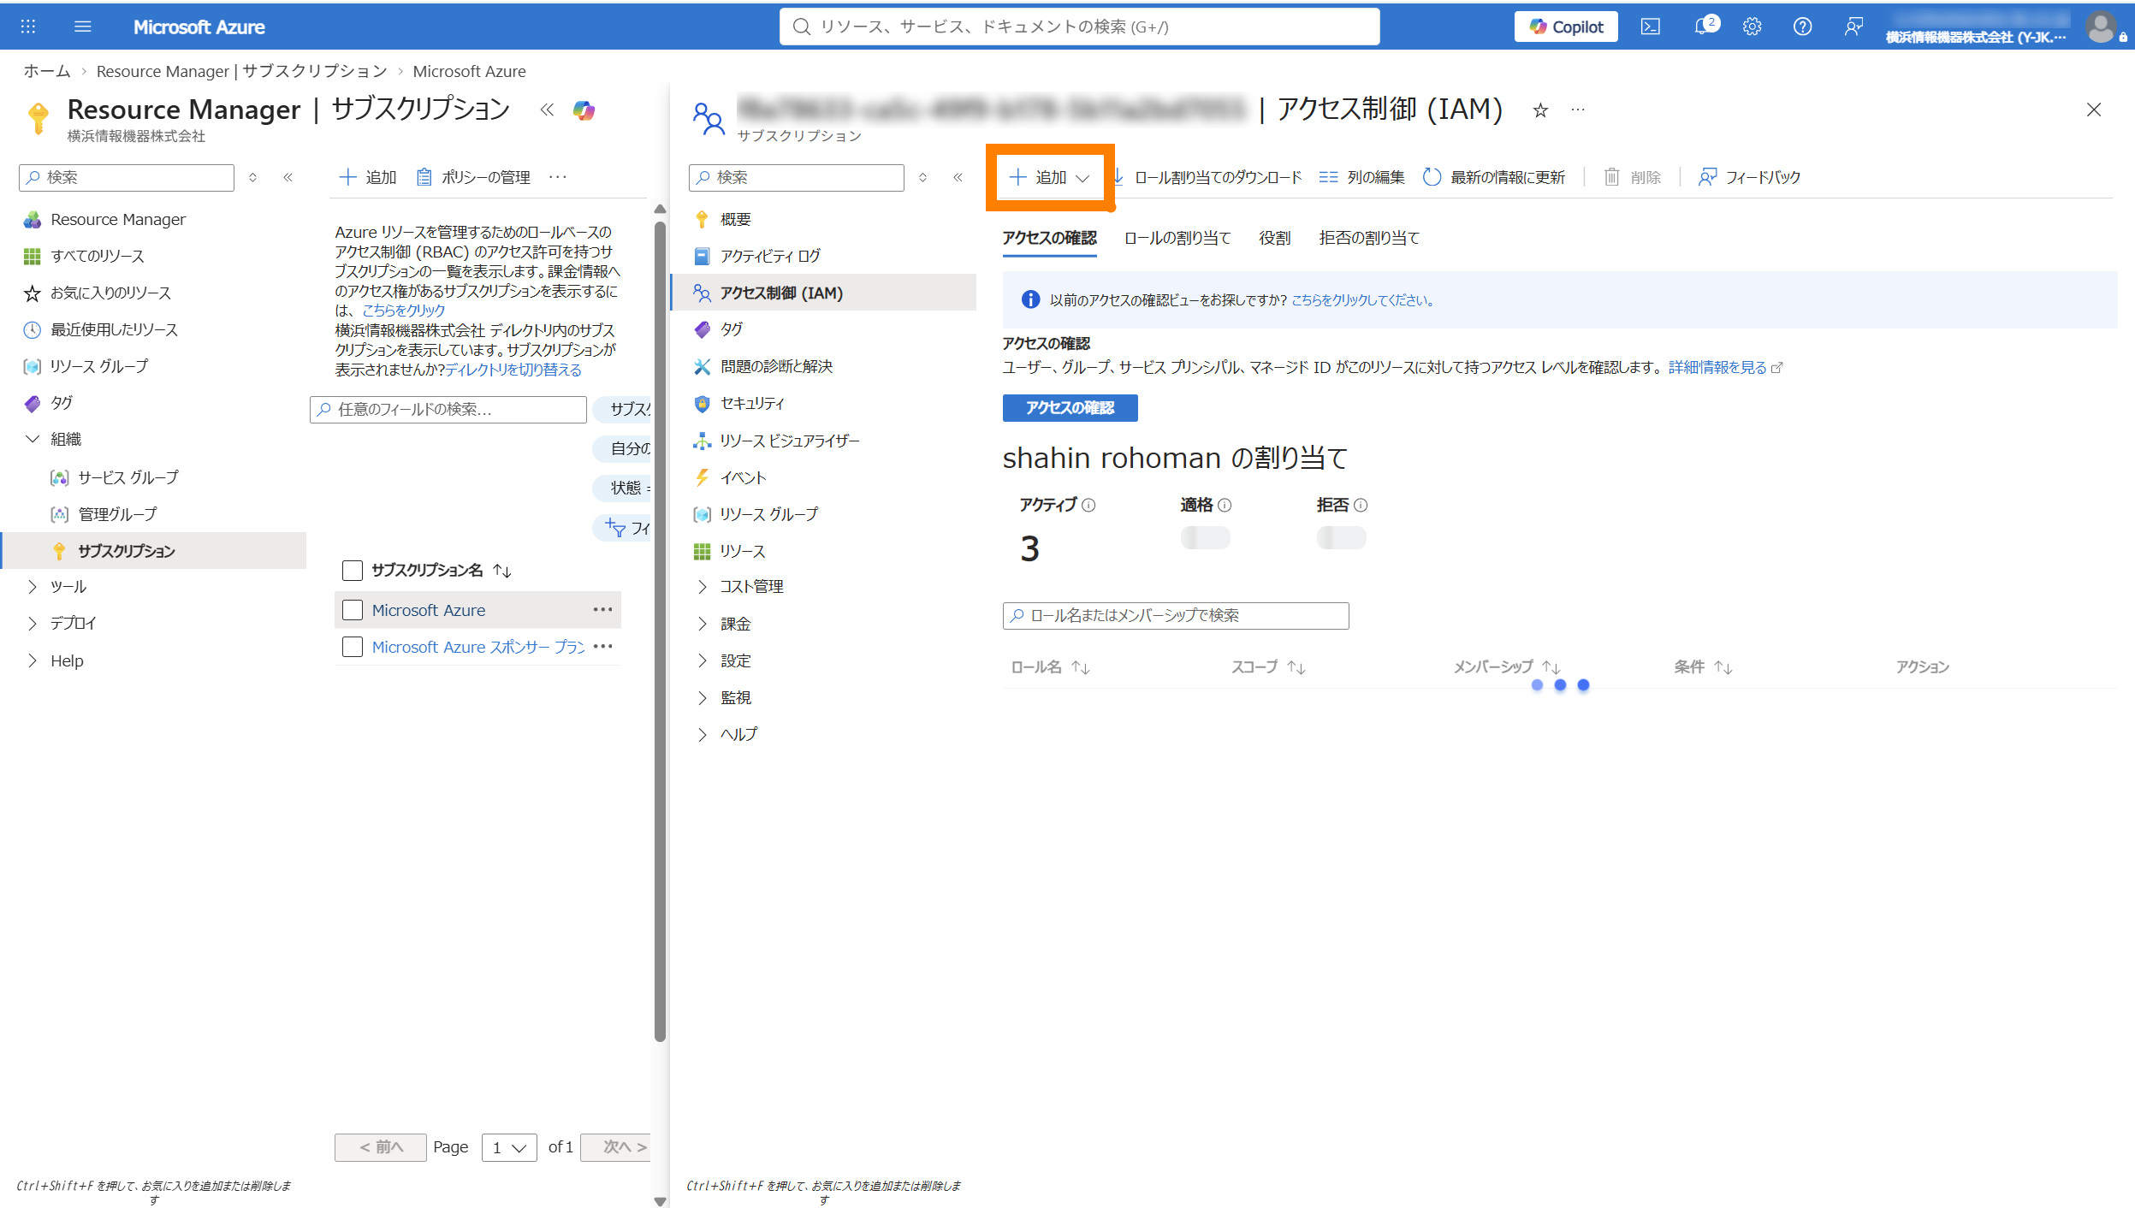Screen dimensions: 2135x1208
Task: Switch to the 拒否の割り当て tab
Action: click(1369, 238)
